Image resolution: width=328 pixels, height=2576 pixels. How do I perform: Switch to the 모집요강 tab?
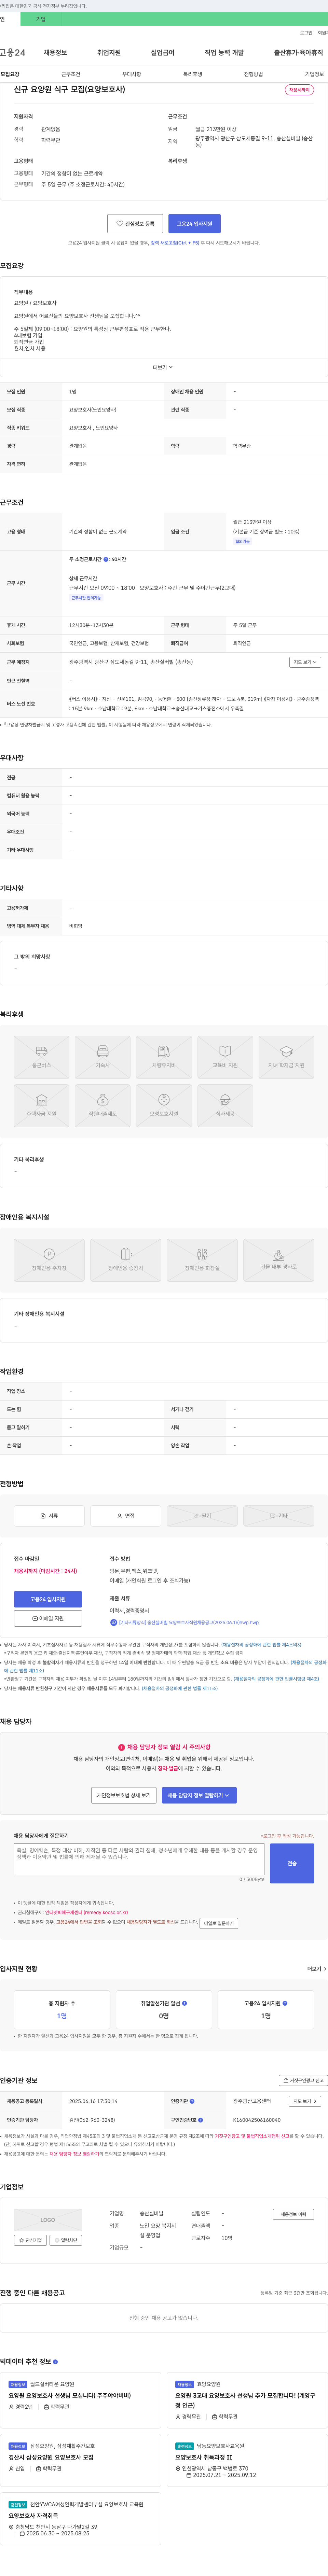(10, 74)
